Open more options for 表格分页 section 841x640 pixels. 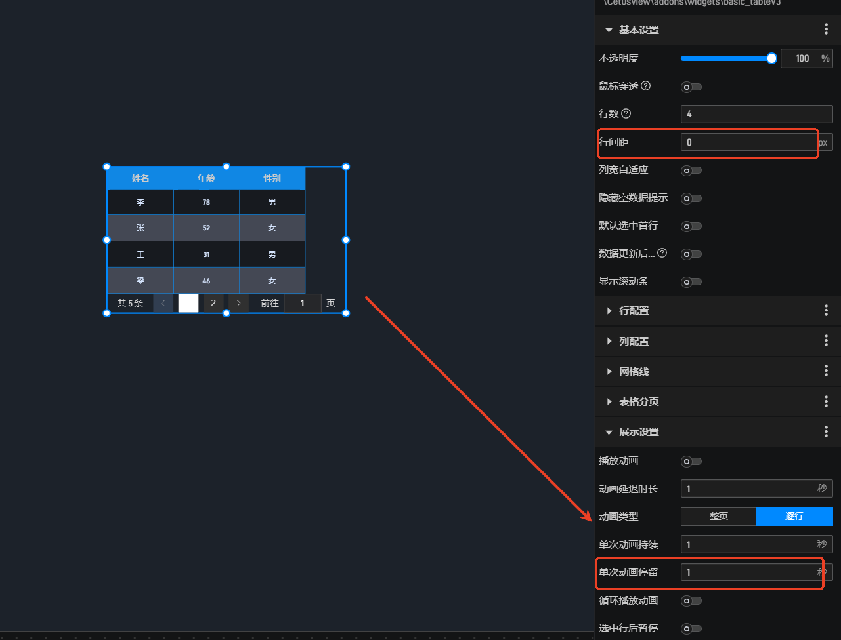pyautogui.click(x=826, y=401)
